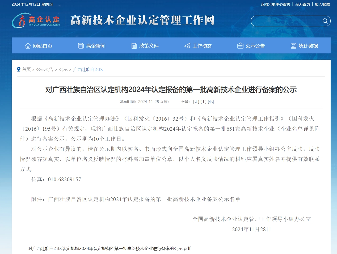
Task: Click the chart icon beside 统计数据
Action: coord(293,46)
